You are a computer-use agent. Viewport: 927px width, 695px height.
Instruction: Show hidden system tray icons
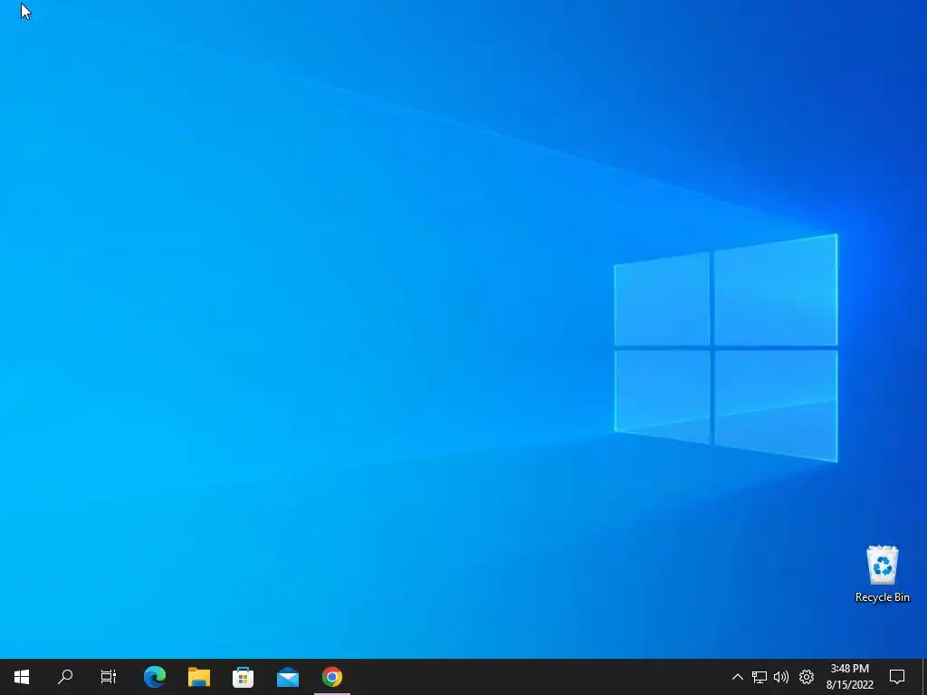(737, 677)
